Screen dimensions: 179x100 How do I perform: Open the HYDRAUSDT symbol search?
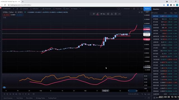click(7, 9)
